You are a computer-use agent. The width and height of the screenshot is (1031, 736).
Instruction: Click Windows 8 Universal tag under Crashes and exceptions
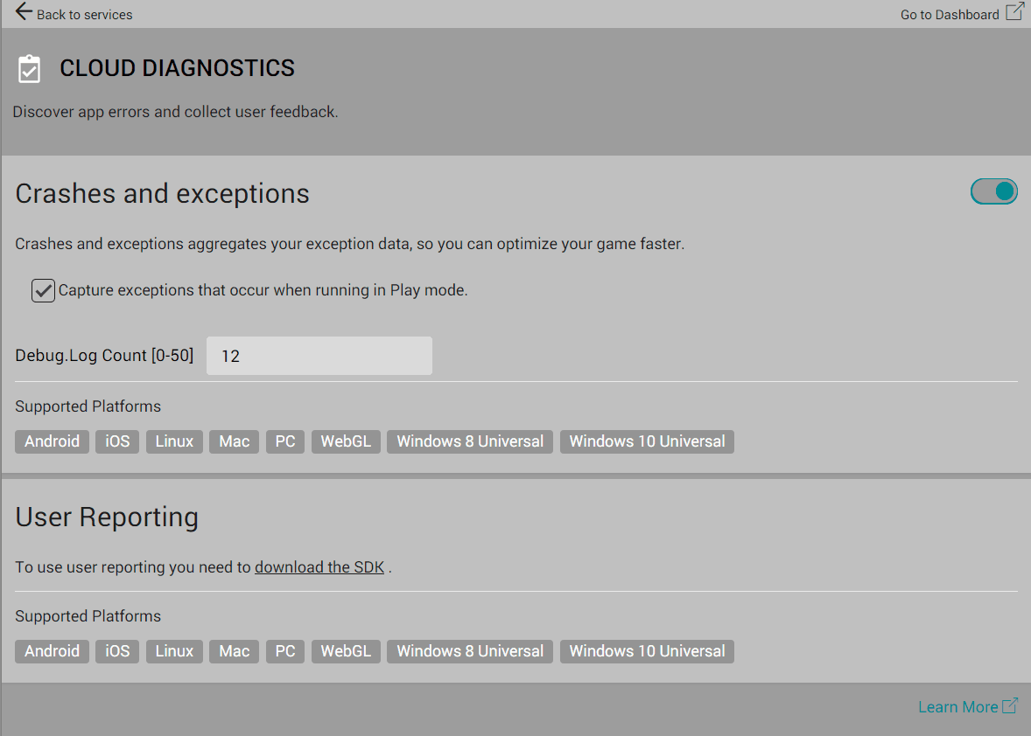(x=470, y=441)
